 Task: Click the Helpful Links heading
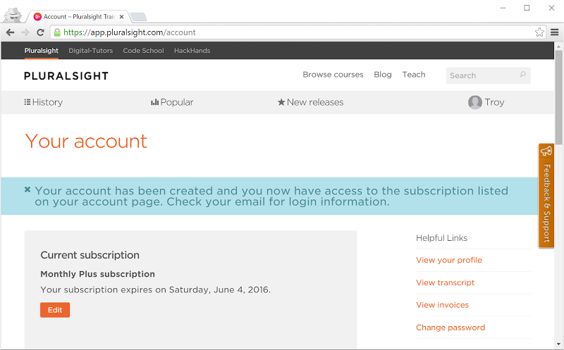click(442, 238)
